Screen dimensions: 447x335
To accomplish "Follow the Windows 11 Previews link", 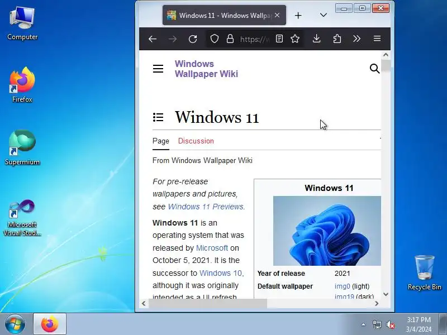I will point(206,207).
